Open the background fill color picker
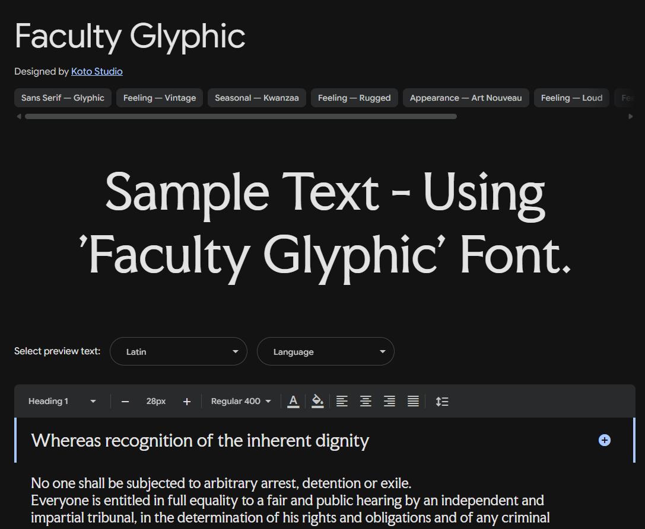The height and width of the screenshot is (529, 645). (x=317, y=401)
